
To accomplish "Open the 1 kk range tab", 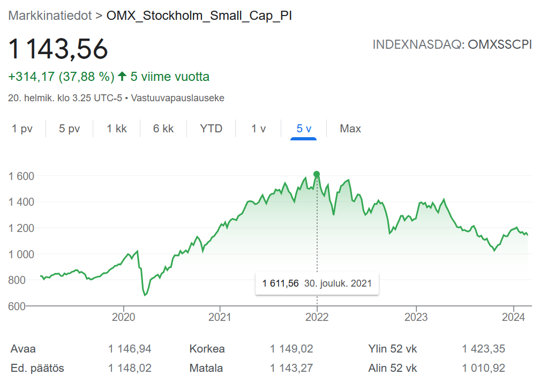I will pos(116,129).
